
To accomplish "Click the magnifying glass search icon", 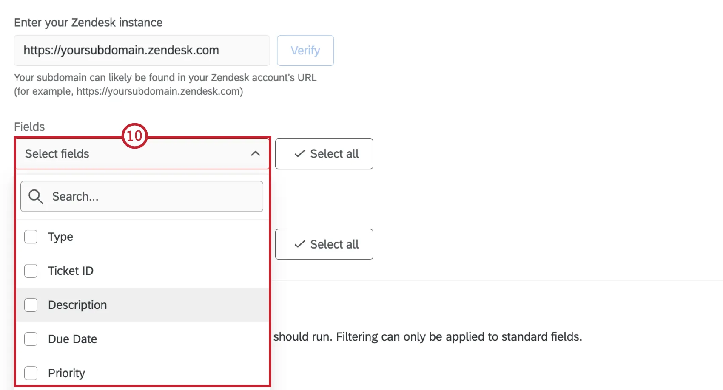I will [x=35, y=196].
